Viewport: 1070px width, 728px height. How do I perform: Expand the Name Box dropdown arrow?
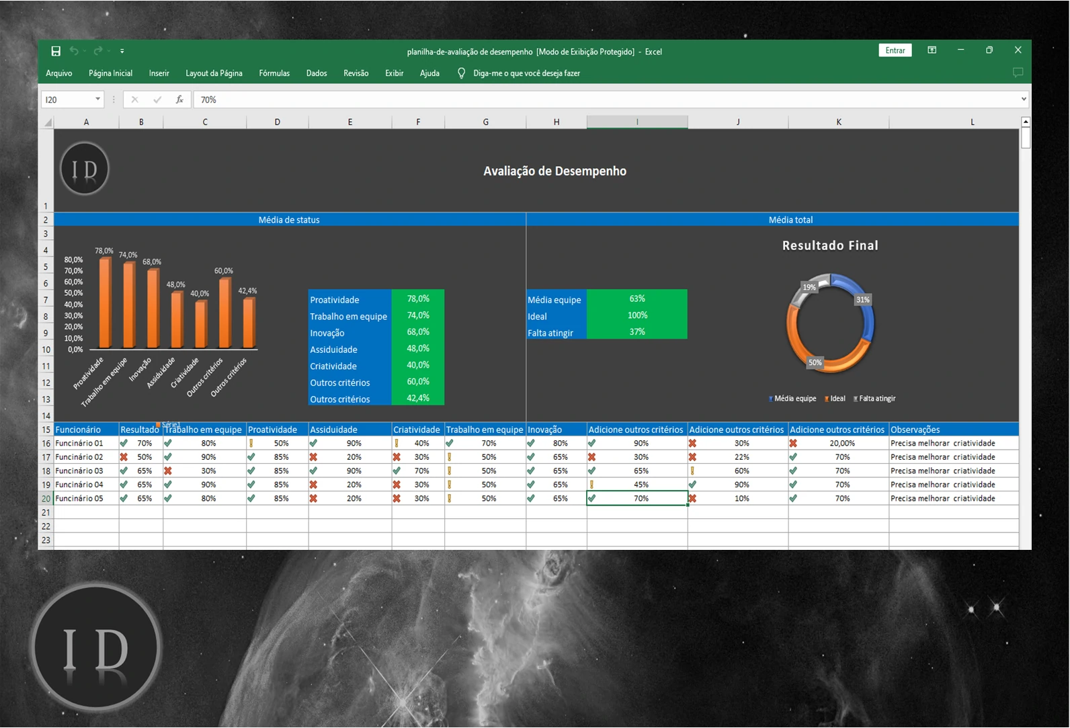tap(97, 99)
